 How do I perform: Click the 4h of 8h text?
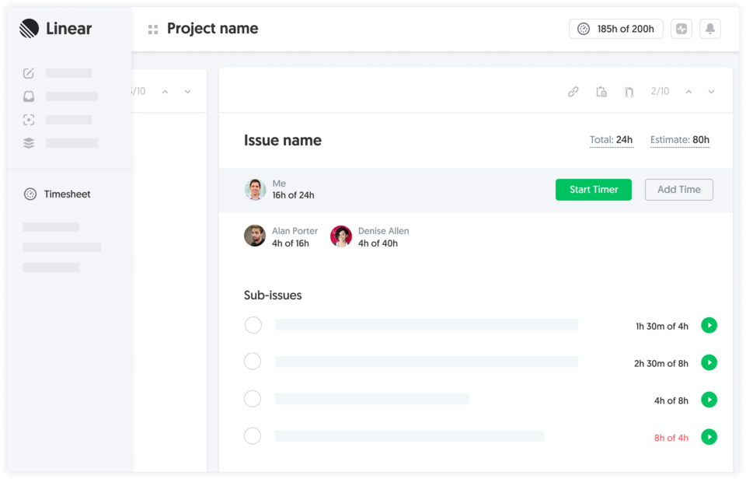click(x=671, y=401)
